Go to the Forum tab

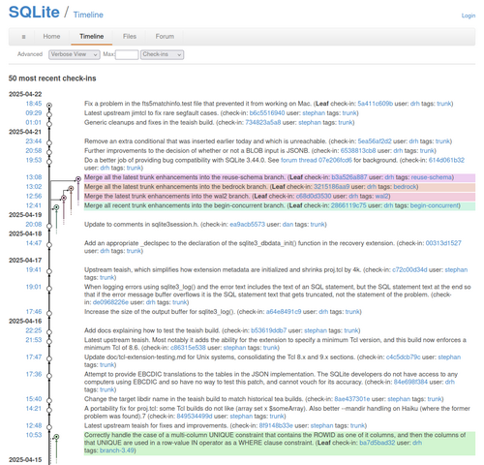pyautogui.click(x=165, y=37)
